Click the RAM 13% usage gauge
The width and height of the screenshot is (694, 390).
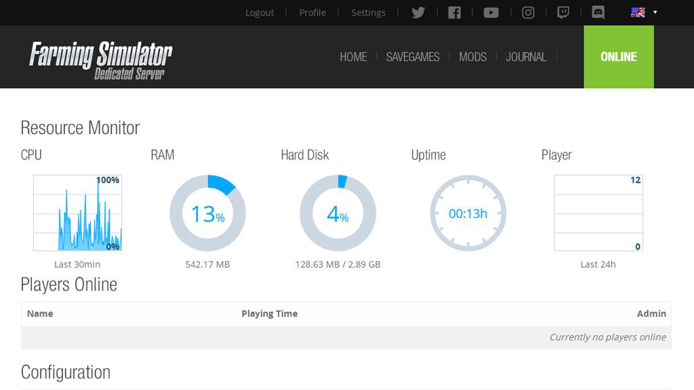click(207, 213)
